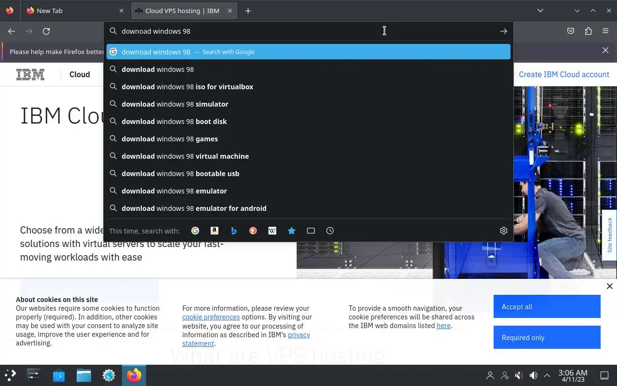Viewport: 617px width, 386px height.
Task: Click the Go arrow in address bar
Action: coord(504,31)
